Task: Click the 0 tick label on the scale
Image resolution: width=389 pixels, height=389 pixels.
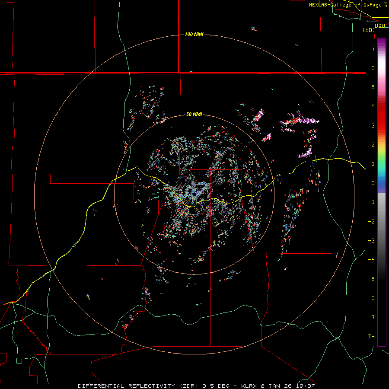Action: 373,183
